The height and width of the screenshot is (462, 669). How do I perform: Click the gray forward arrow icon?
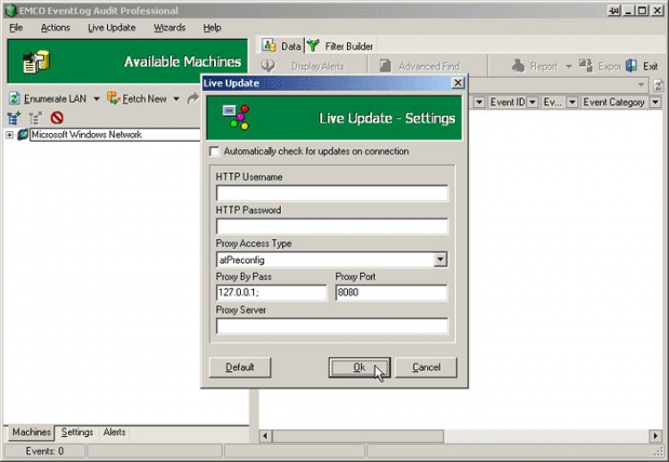click(193, 98)
